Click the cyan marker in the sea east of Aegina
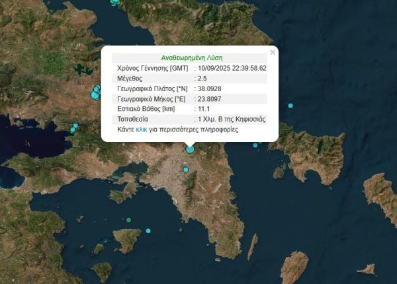Image resolution: width=397 pixels, height=284 pixels. [x=148, y=231]
